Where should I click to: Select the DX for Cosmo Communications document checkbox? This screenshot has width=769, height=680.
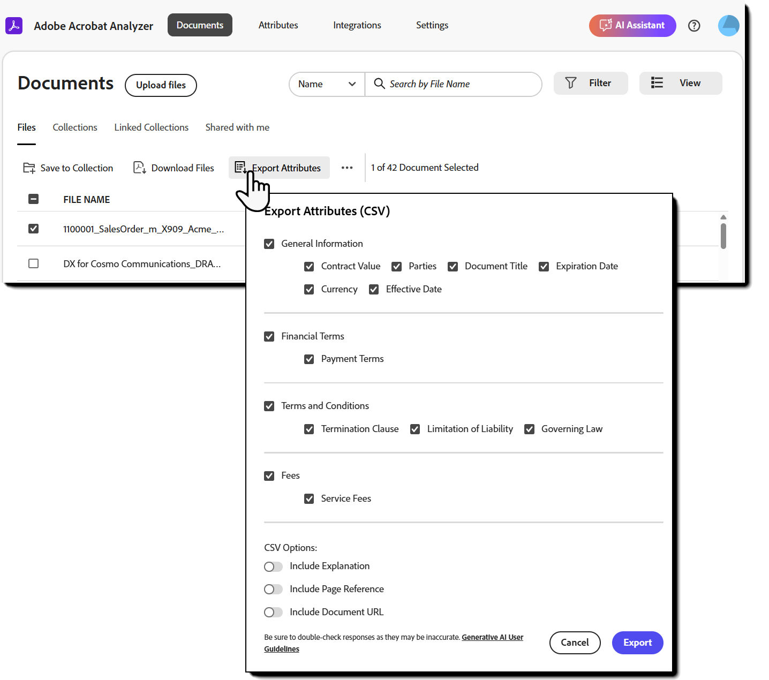(34, 263)
